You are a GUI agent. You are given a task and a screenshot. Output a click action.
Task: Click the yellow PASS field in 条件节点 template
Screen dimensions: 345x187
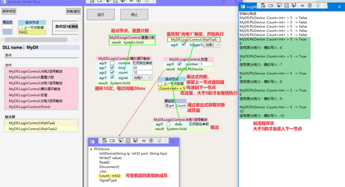32,32
